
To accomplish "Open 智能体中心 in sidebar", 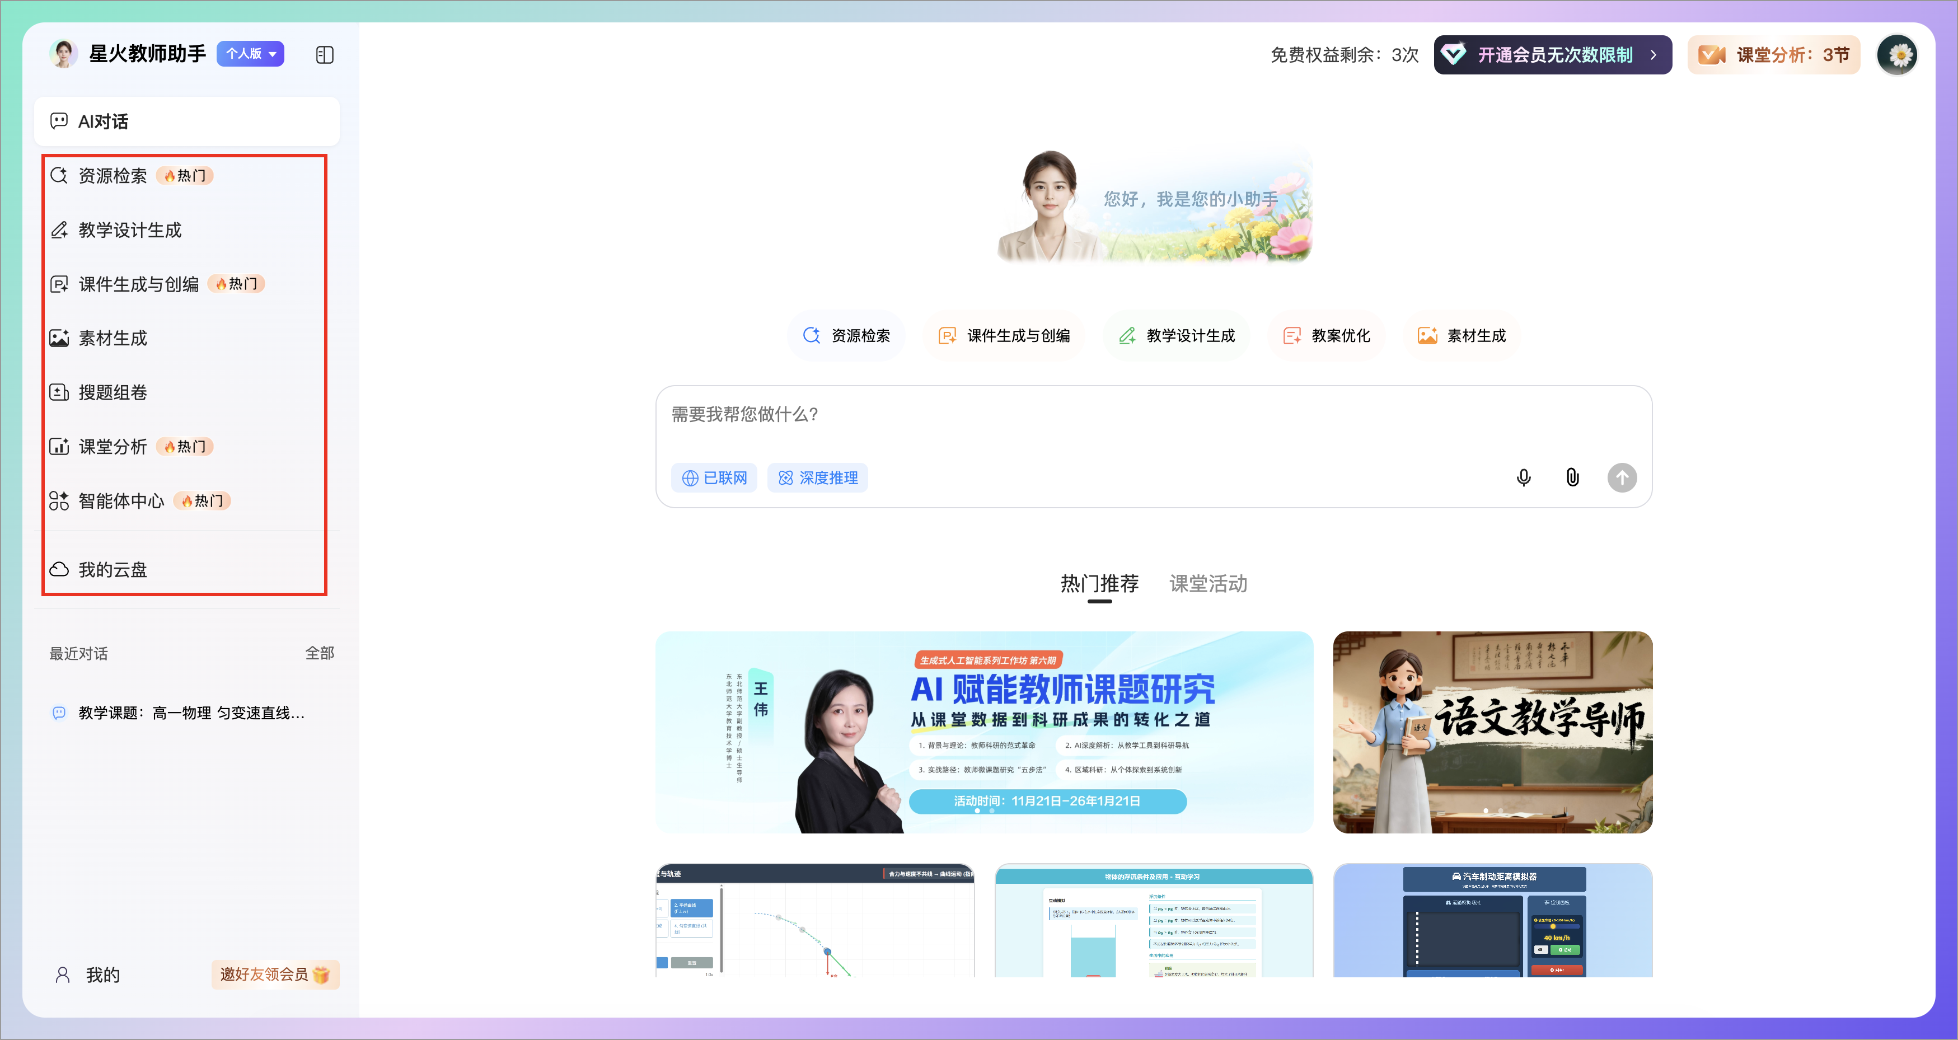I will (121, 501).
